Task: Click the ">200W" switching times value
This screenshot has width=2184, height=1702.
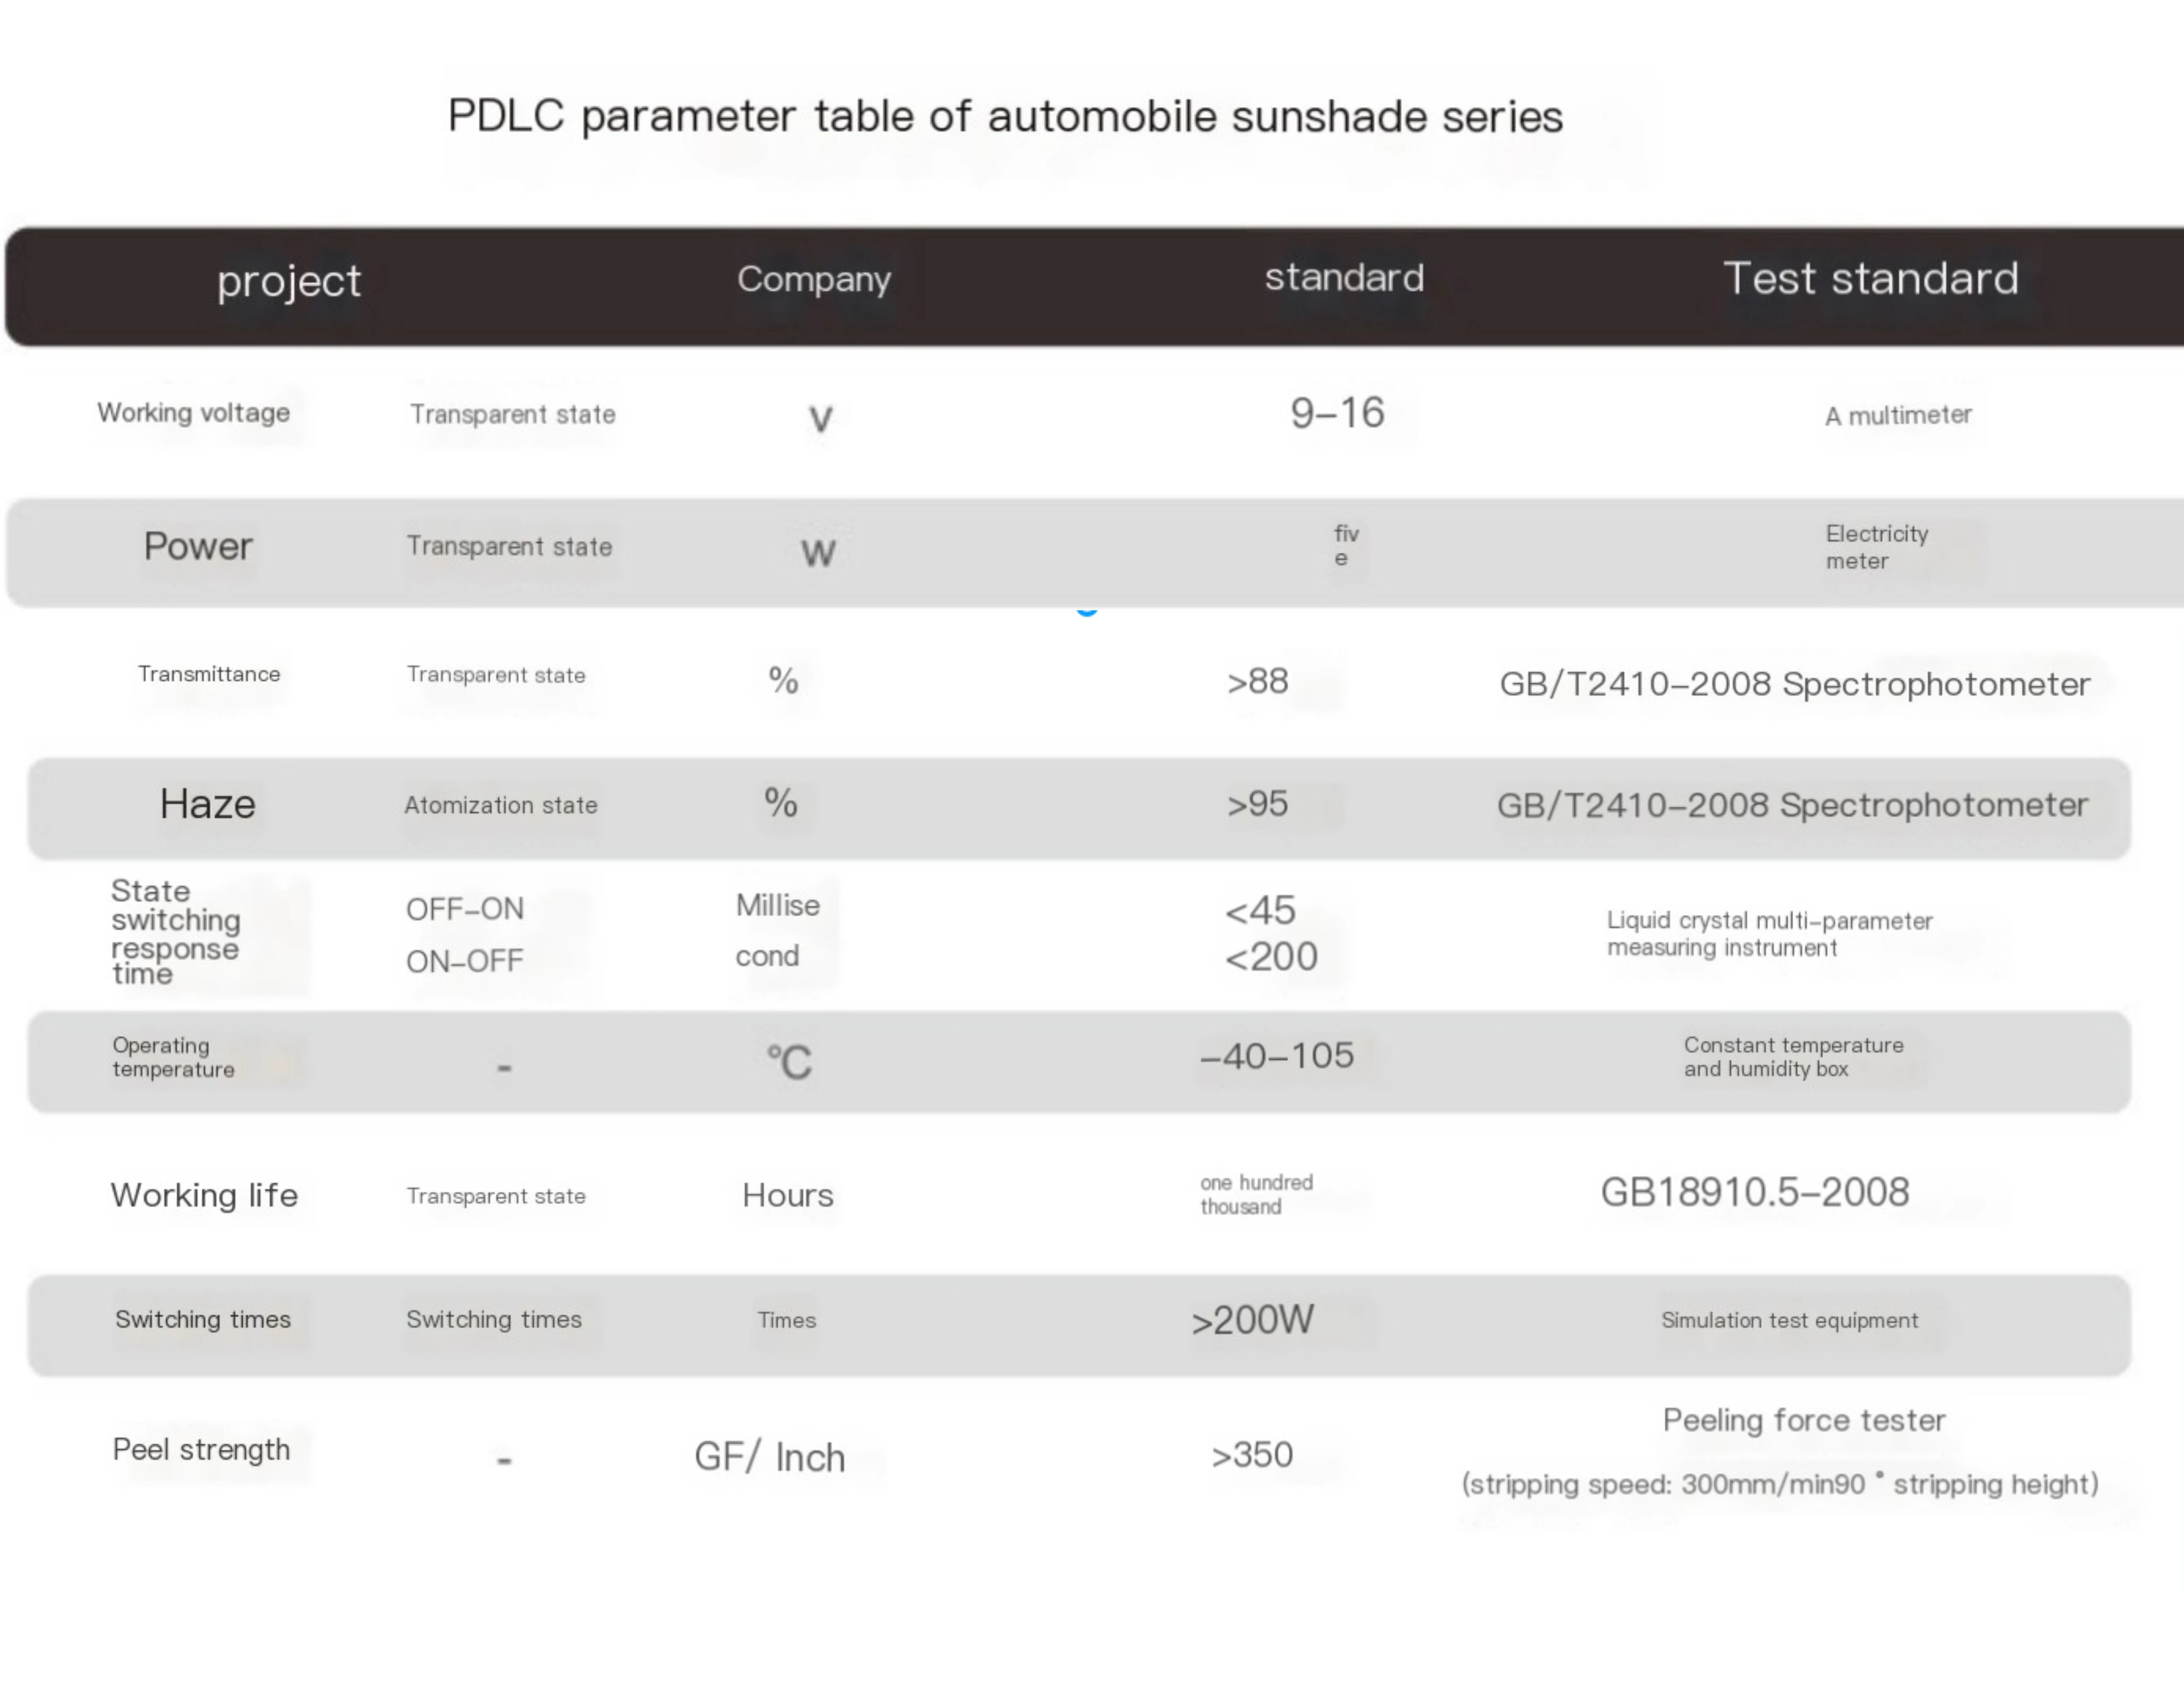Action: click(1252, 1320)
